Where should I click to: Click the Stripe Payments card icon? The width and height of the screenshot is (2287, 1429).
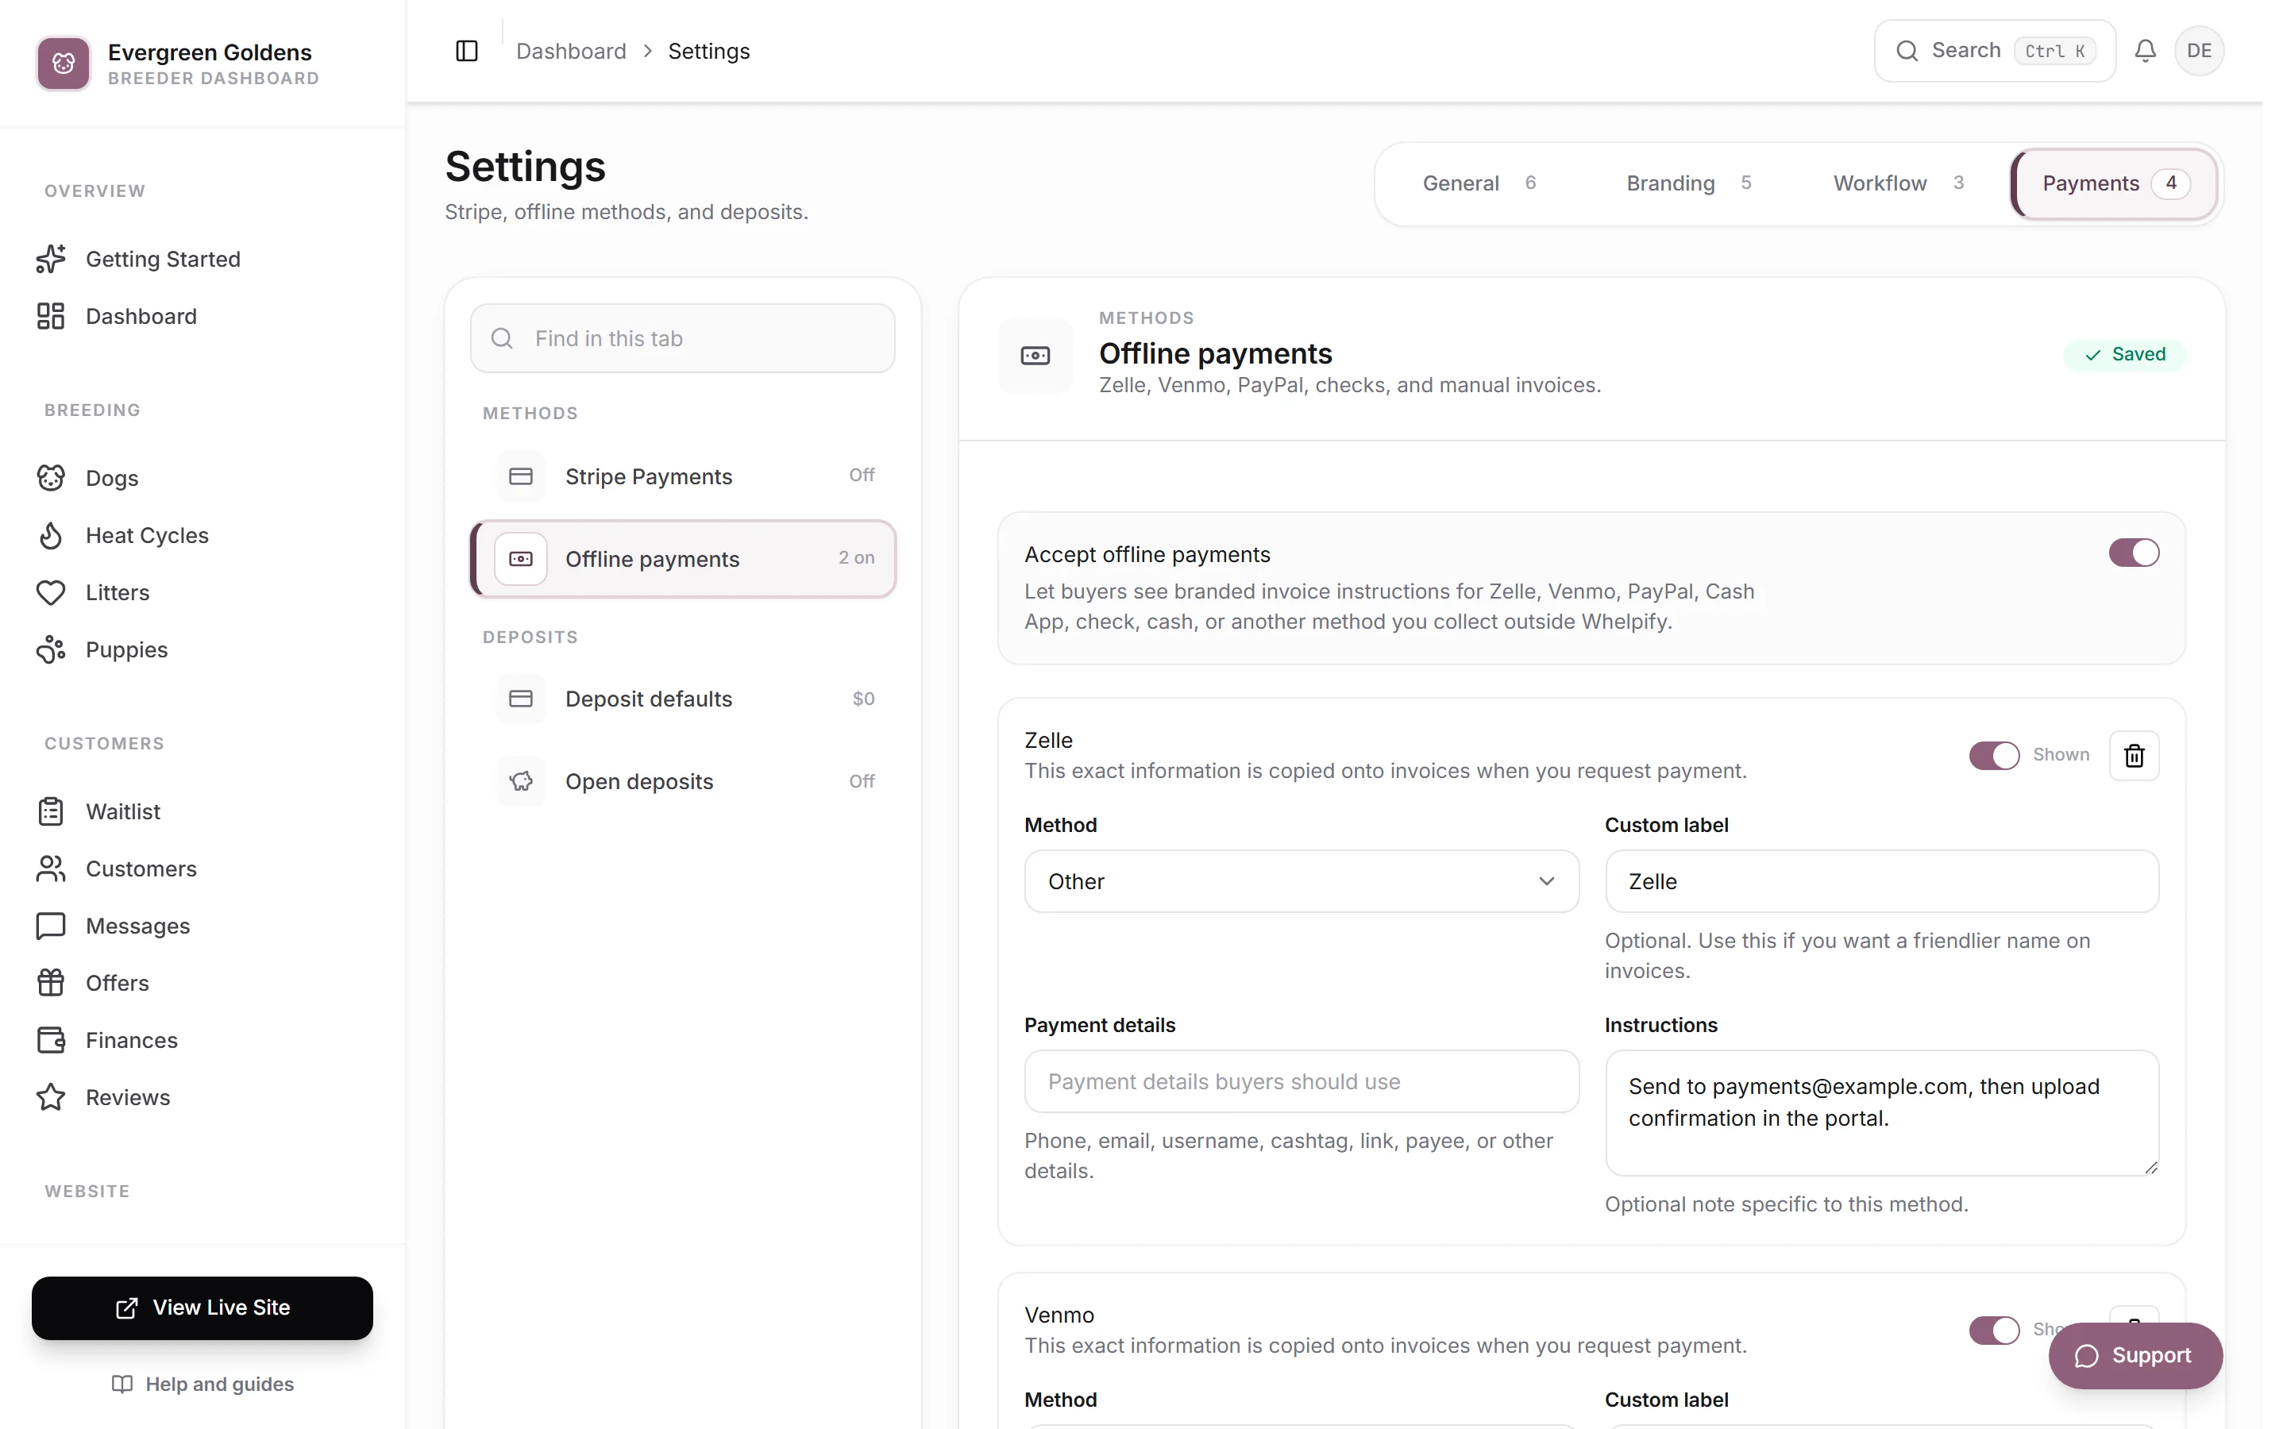521,476
